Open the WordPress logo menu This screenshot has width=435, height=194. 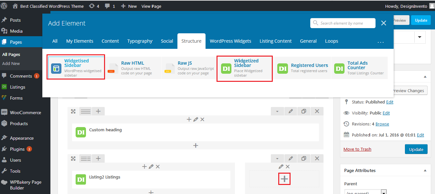(4, 6)
